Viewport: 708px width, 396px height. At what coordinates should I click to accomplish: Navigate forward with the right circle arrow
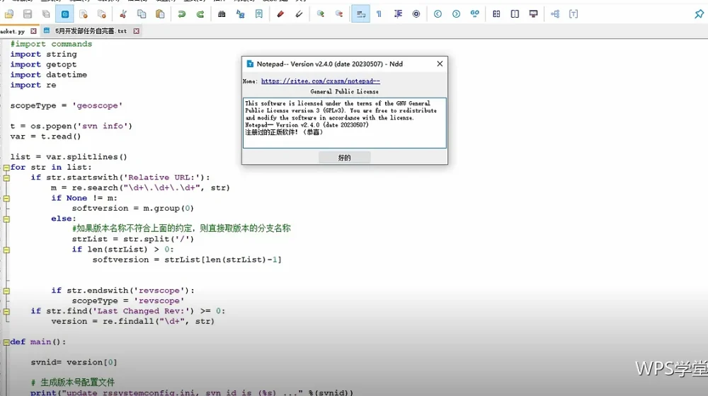point(456,14)
